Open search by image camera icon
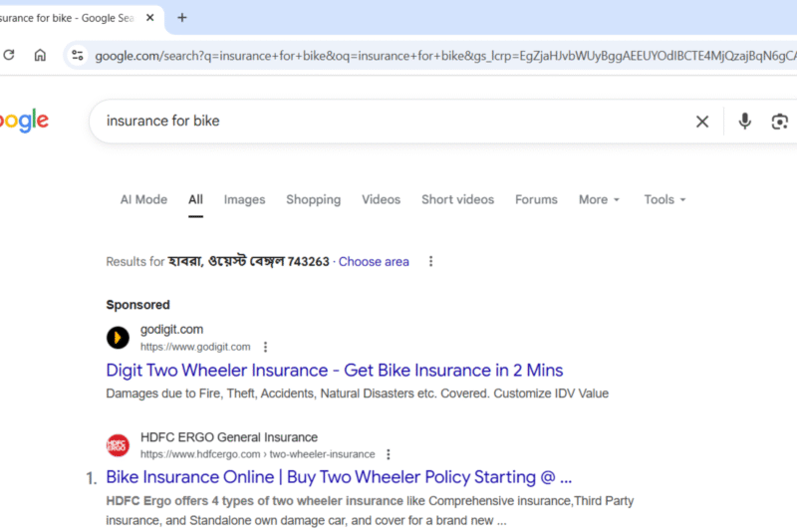The width and height of the screenshot is (797, 531). pyautogui.click(x=780, y=122)
